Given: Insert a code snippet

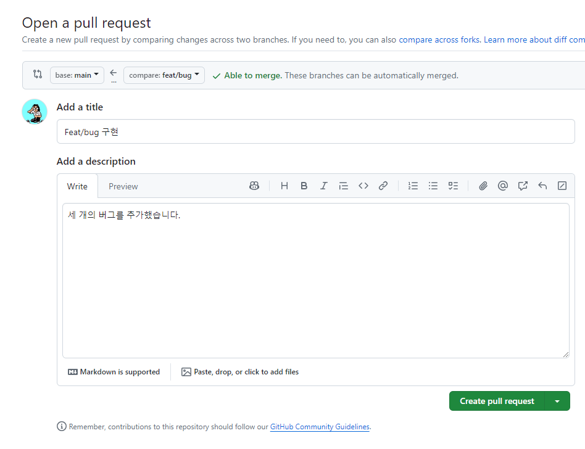Looking at the screenshot, I should coord(363,185).
